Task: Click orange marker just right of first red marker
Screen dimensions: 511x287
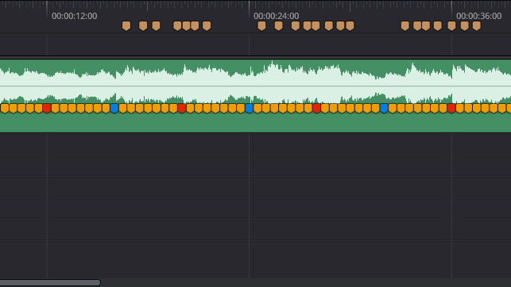Action: [x=56, y=109]
